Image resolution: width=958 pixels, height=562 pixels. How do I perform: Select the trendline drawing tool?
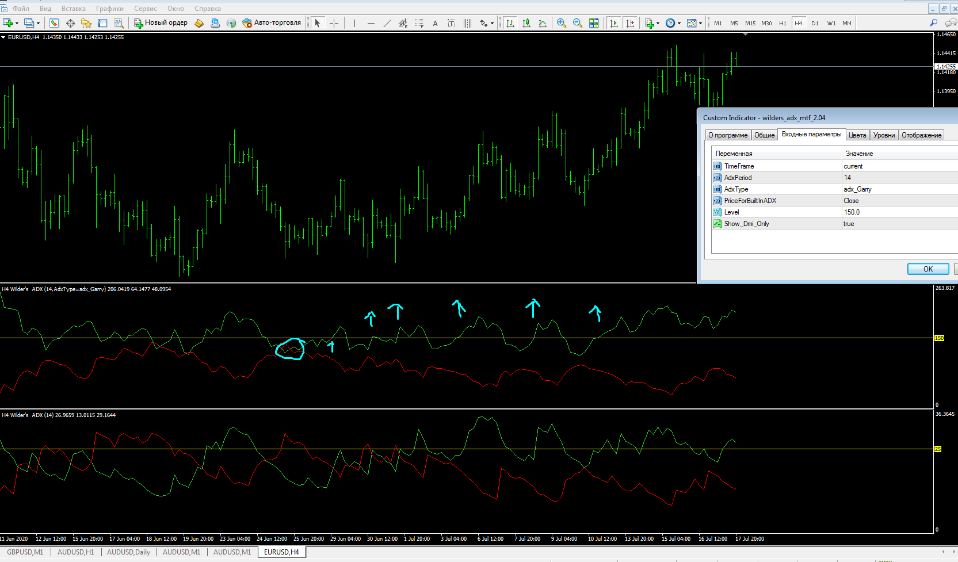point(387,23)
